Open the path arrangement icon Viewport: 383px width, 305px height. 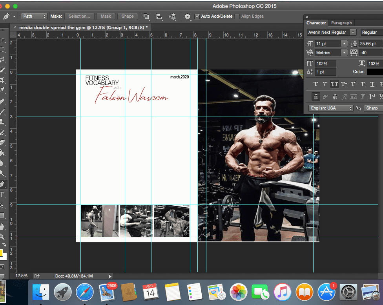click(x=173, y=16)
